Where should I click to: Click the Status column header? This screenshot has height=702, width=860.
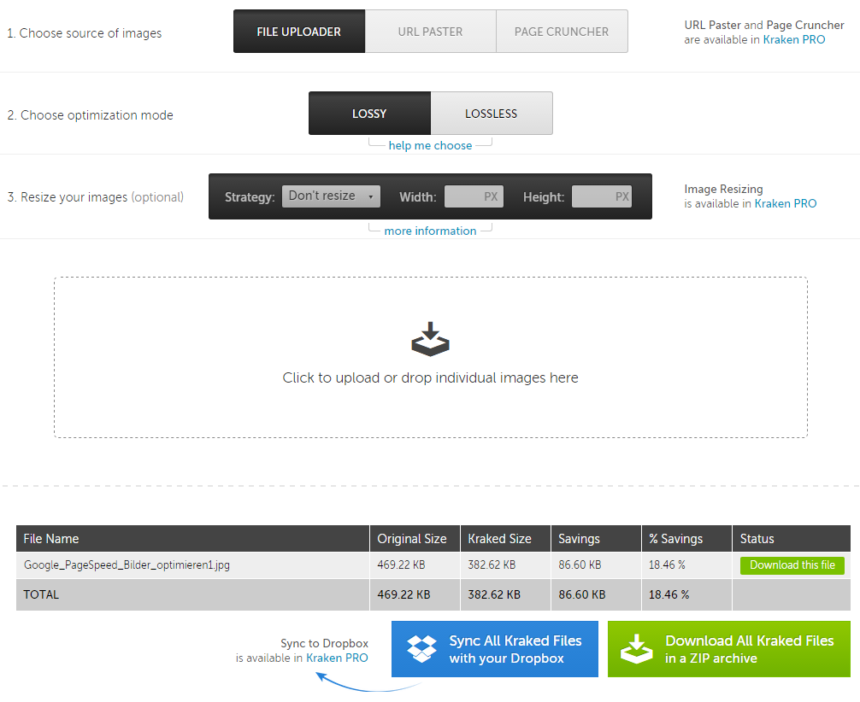coord(792,539)
